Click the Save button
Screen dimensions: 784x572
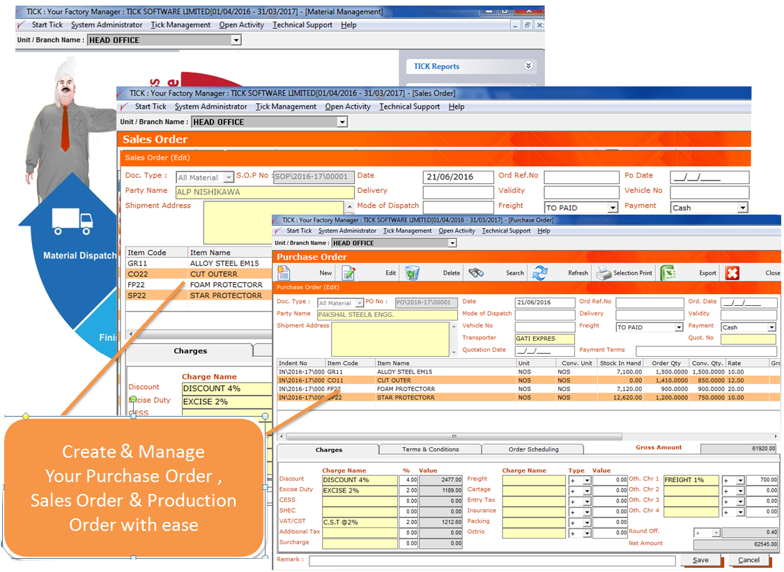[700, 560]
